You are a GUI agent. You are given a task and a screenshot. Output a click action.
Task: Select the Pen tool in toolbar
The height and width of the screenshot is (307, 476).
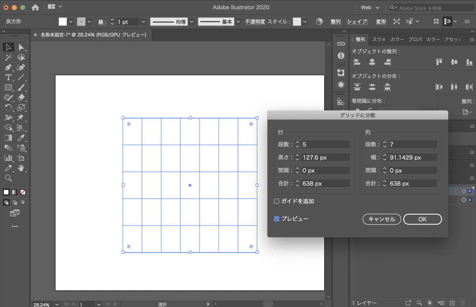(x=8, y=68)
